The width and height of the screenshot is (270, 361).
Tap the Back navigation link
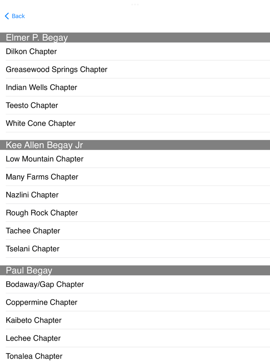click(x=17, y=16)
